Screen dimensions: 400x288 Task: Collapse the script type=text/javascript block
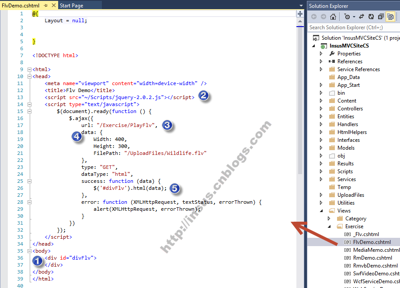point(29,104)
